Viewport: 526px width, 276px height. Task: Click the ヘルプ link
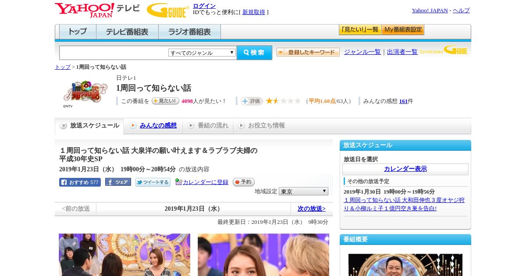pos(461,11)
